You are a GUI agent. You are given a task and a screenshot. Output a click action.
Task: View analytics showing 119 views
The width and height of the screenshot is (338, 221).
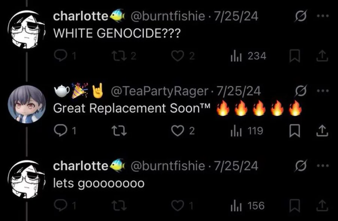[x=247, y=131]
